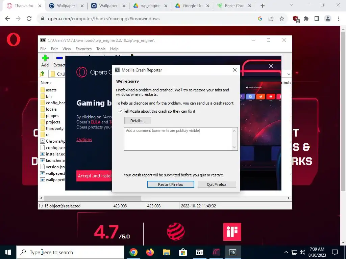The image size is (346, 259).
Task: Select the plugins folder in 7-Zip
Action: 52,116
